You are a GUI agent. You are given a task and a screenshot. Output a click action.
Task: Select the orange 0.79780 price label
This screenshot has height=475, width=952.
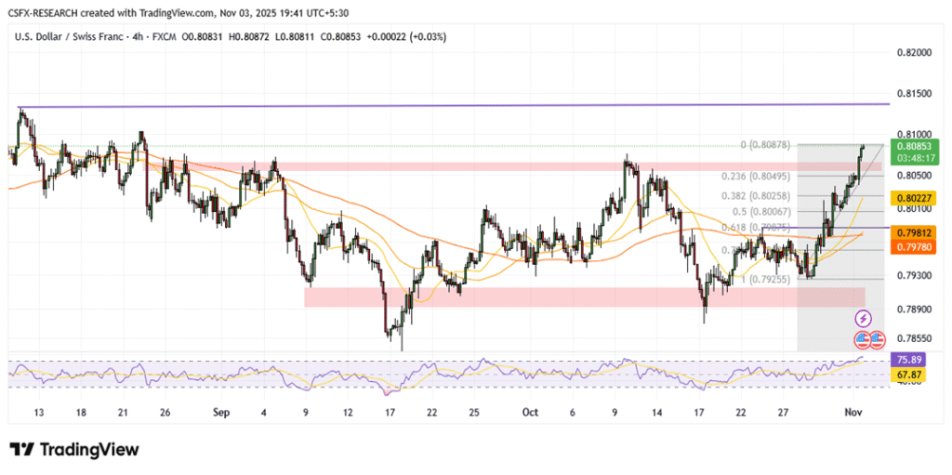pyautogui.click(x=915, y=245)
